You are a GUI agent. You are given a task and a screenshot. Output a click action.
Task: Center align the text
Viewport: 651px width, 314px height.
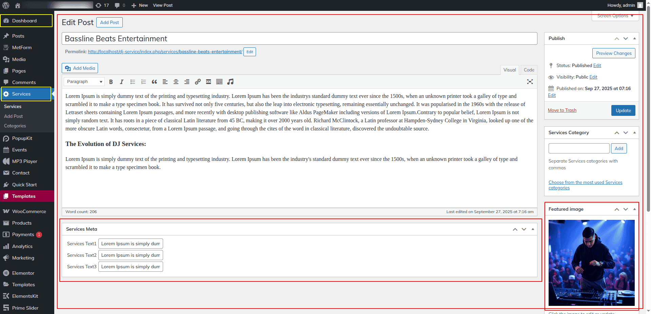176,82
